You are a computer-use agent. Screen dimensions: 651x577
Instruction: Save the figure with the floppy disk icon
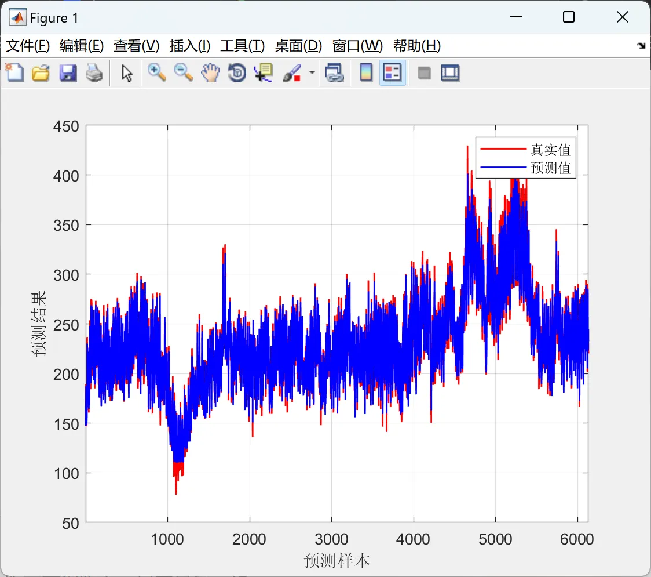pos(68,72)
